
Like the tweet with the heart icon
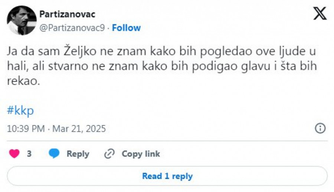point(14,154)
